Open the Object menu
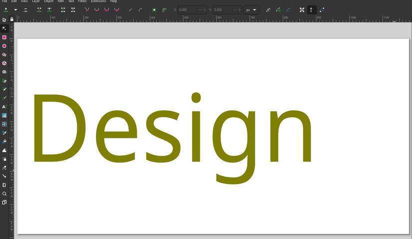 point(48,1)
